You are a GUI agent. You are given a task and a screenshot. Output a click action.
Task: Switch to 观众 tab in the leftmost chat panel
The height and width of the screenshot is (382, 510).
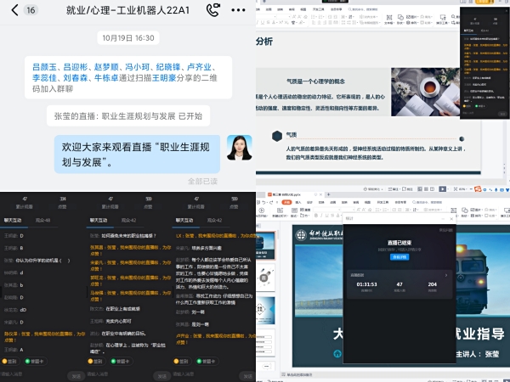click(x=42, y=220)
